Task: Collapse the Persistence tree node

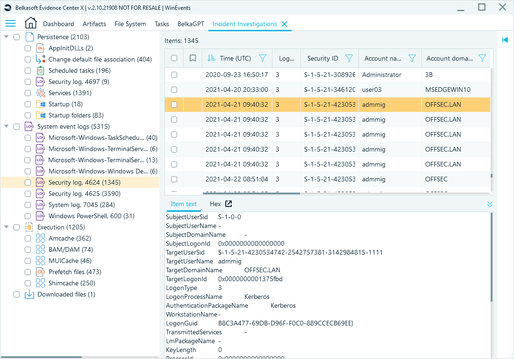Action: point(7,37)
